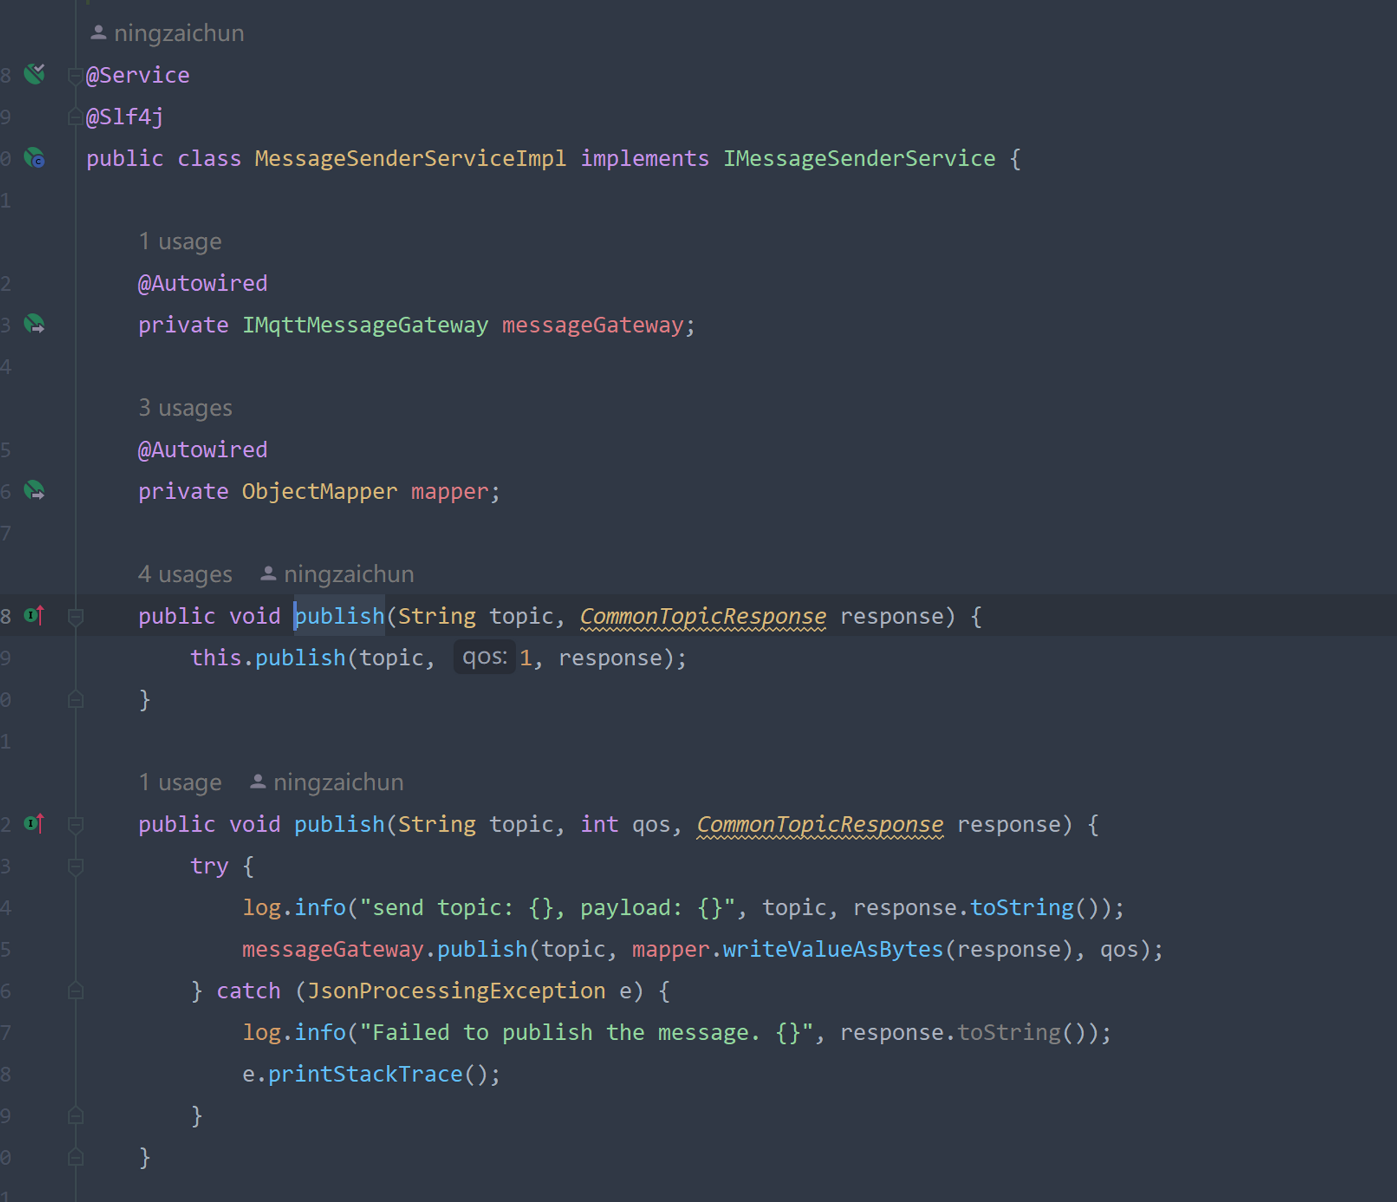Screen dimensions: 1397x1202
Task: Click the Spring bean gutter icon beside @Service
Action: point(34,73)
